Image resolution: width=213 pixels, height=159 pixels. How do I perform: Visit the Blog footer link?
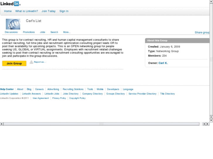pos(29,89)
